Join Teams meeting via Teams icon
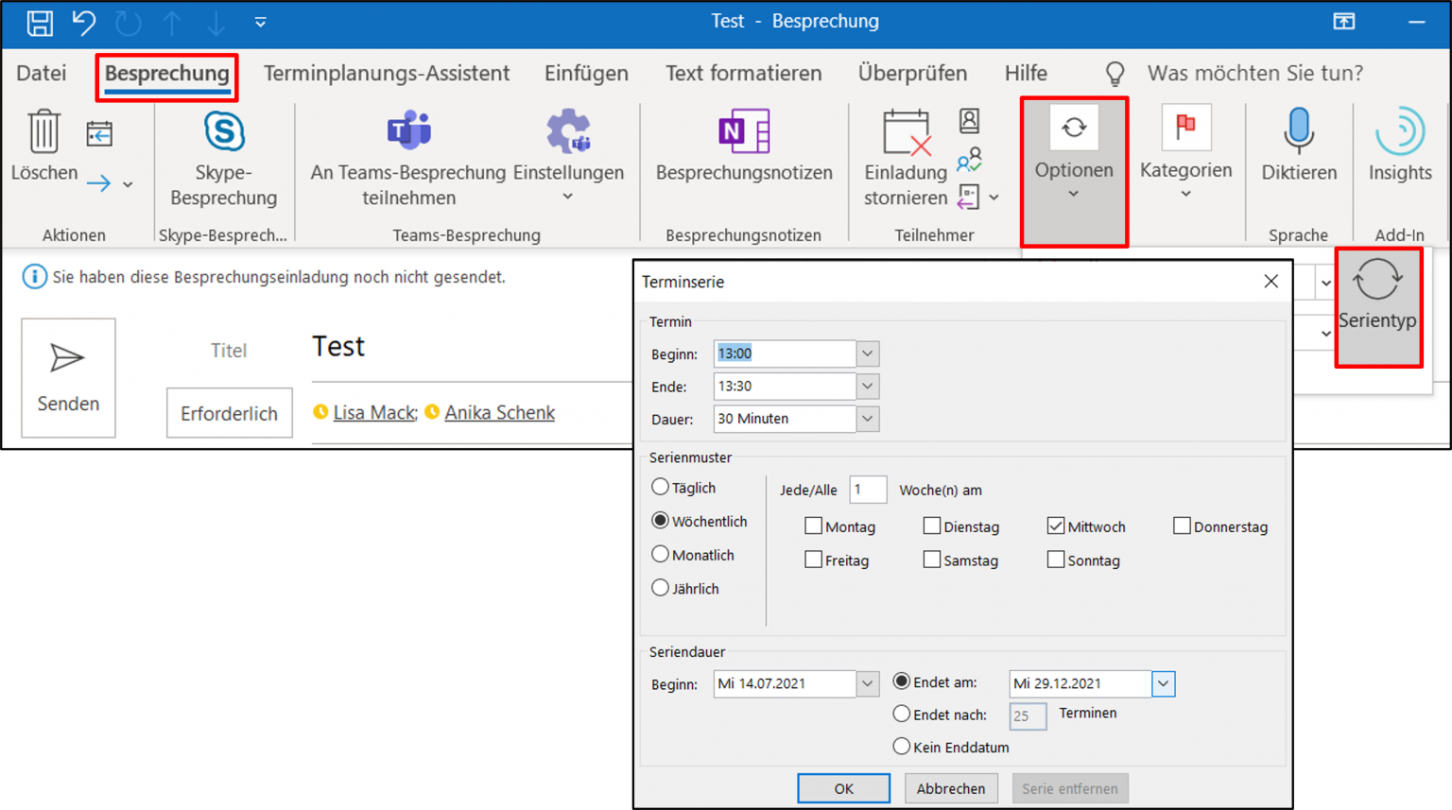The height and width of the screenshot is (810, 1452). 408,130
